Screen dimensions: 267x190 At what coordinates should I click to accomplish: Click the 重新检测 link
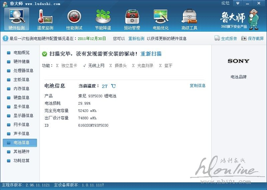click(136, 39)
